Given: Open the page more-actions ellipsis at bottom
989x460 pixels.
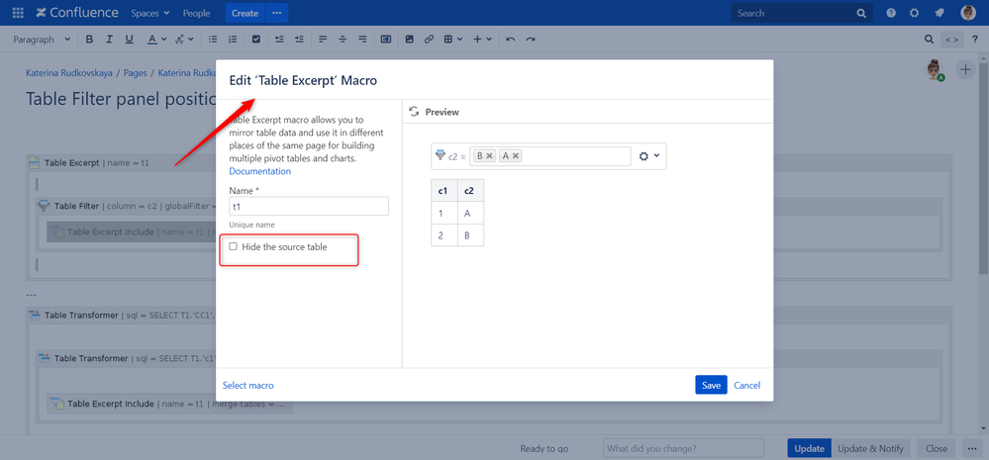Looking at the screenshot, I should pos(972,449).
